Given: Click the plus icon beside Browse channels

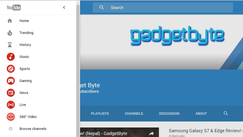Looking at the screenshot, I should coord(11,129).
